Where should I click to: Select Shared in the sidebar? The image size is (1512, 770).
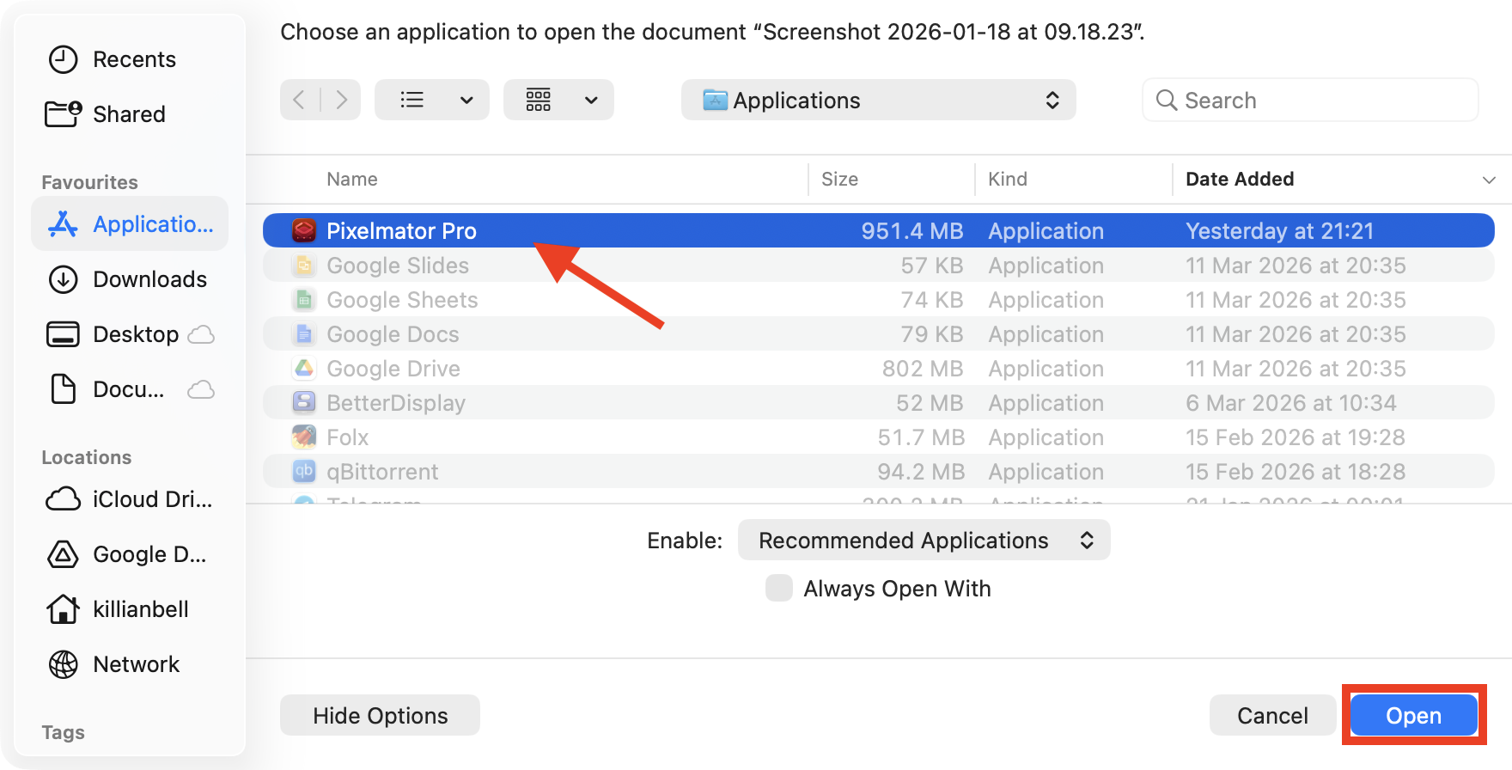129,113
